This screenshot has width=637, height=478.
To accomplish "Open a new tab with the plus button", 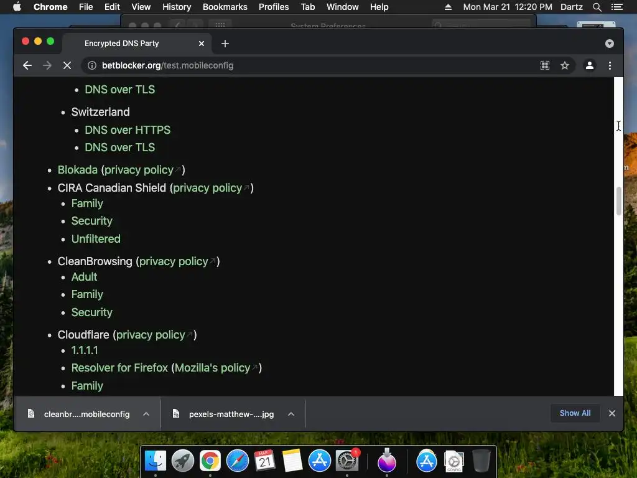I will coord(225,44).
